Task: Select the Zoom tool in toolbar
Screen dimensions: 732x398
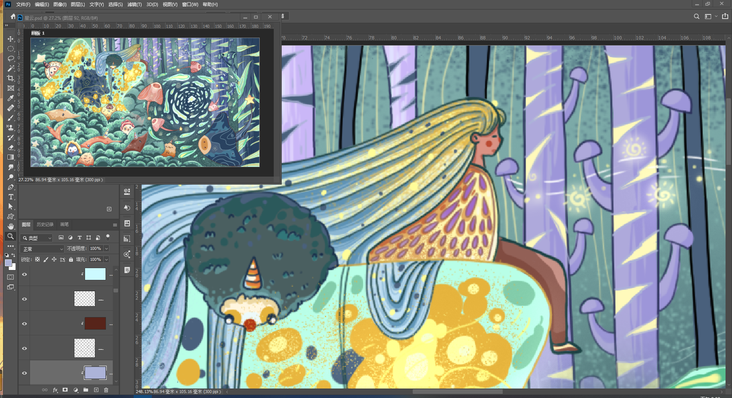Action: point(11,236)
